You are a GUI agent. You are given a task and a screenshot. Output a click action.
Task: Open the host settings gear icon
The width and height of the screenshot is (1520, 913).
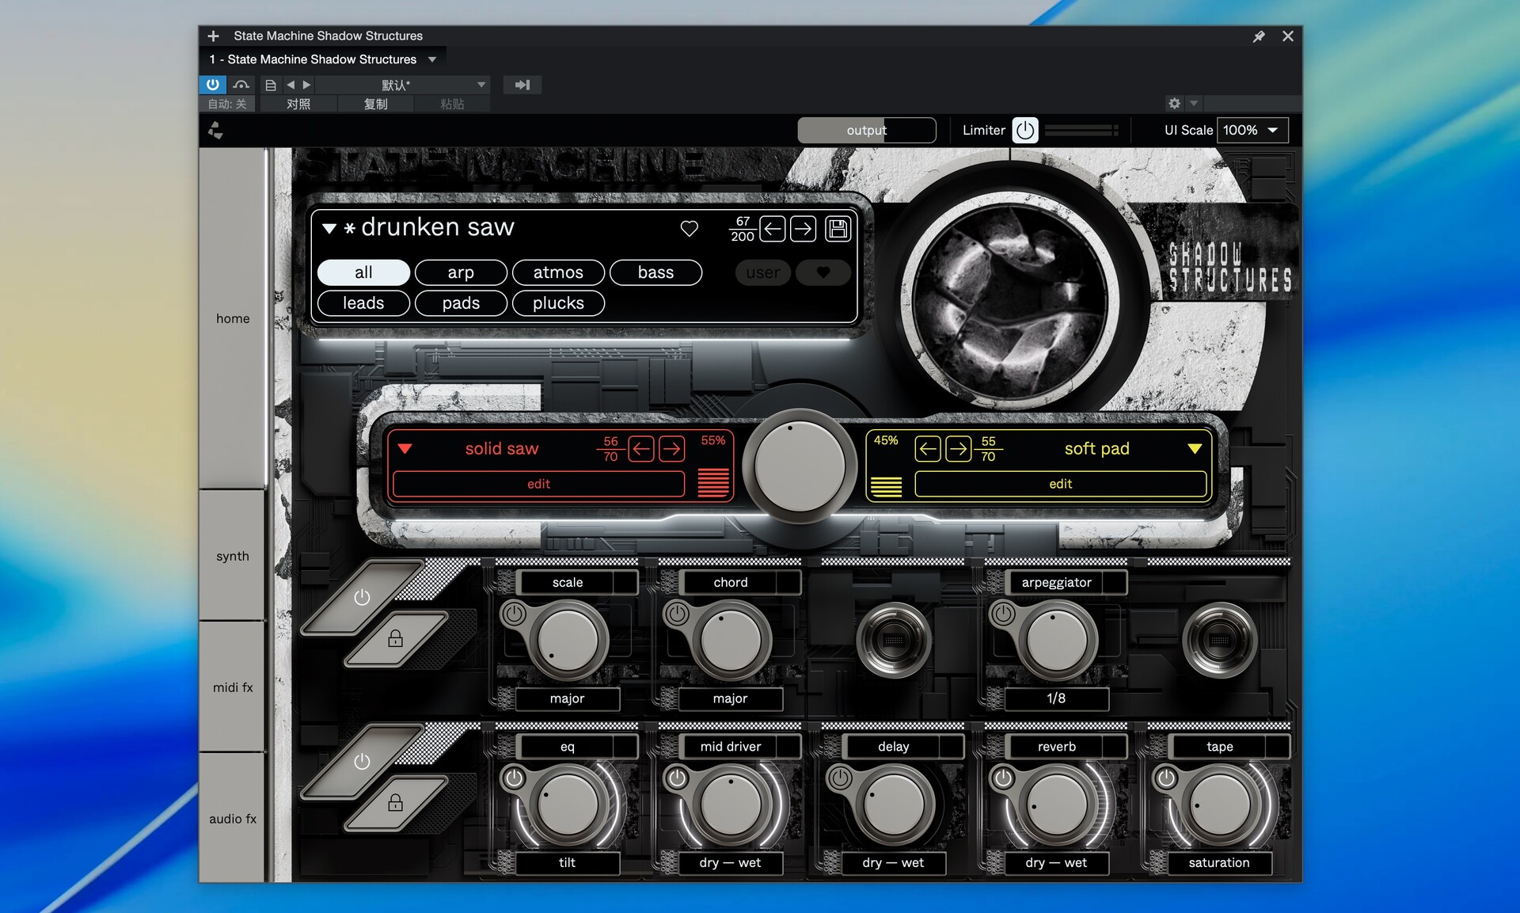point(1174,104)
